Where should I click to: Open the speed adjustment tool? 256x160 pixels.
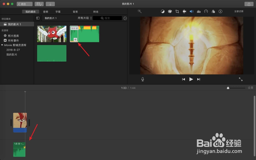tap(206, 12)
